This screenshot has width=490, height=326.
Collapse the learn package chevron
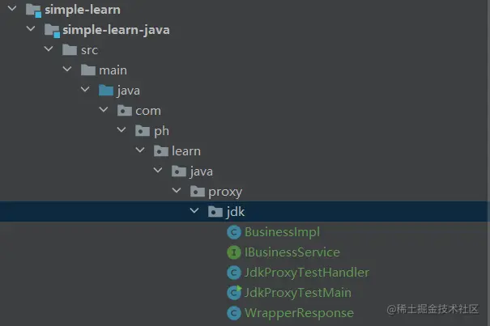point(140,150)
